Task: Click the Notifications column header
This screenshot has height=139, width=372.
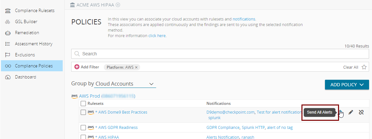Action: click(x=218, y=104)
